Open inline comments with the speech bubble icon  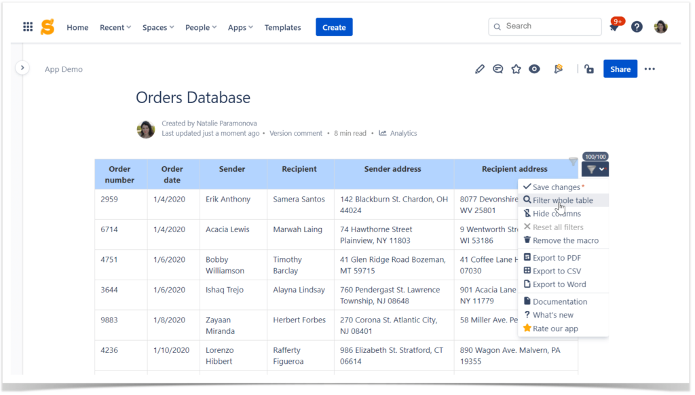click(x=497, y=69)
